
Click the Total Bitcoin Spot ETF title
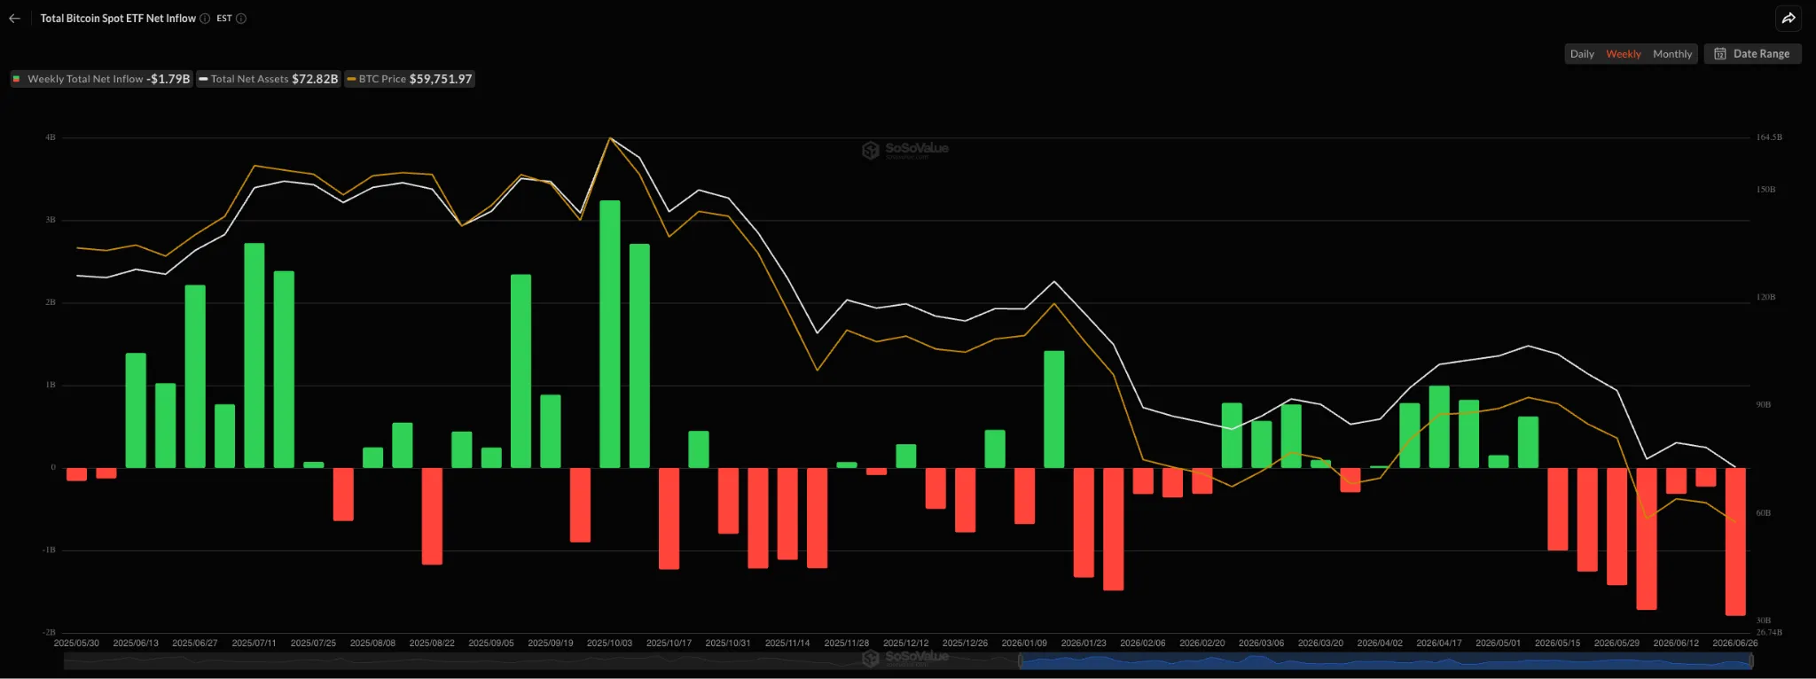[x=118, y=19]
